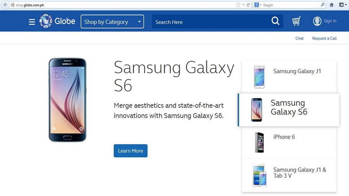Open the Google search engine dropdown arrow
Viewport: 349px width, 196px height.
[261, 5]
